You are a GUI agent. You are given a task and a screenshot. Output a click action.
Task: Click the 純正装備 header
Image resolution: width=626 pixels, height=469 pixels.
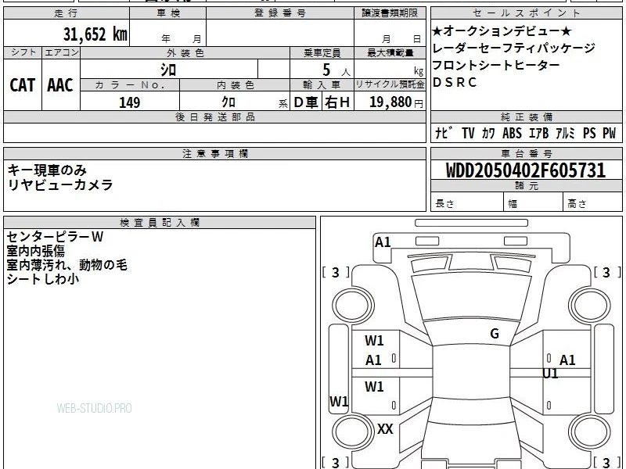coord(527,117)
